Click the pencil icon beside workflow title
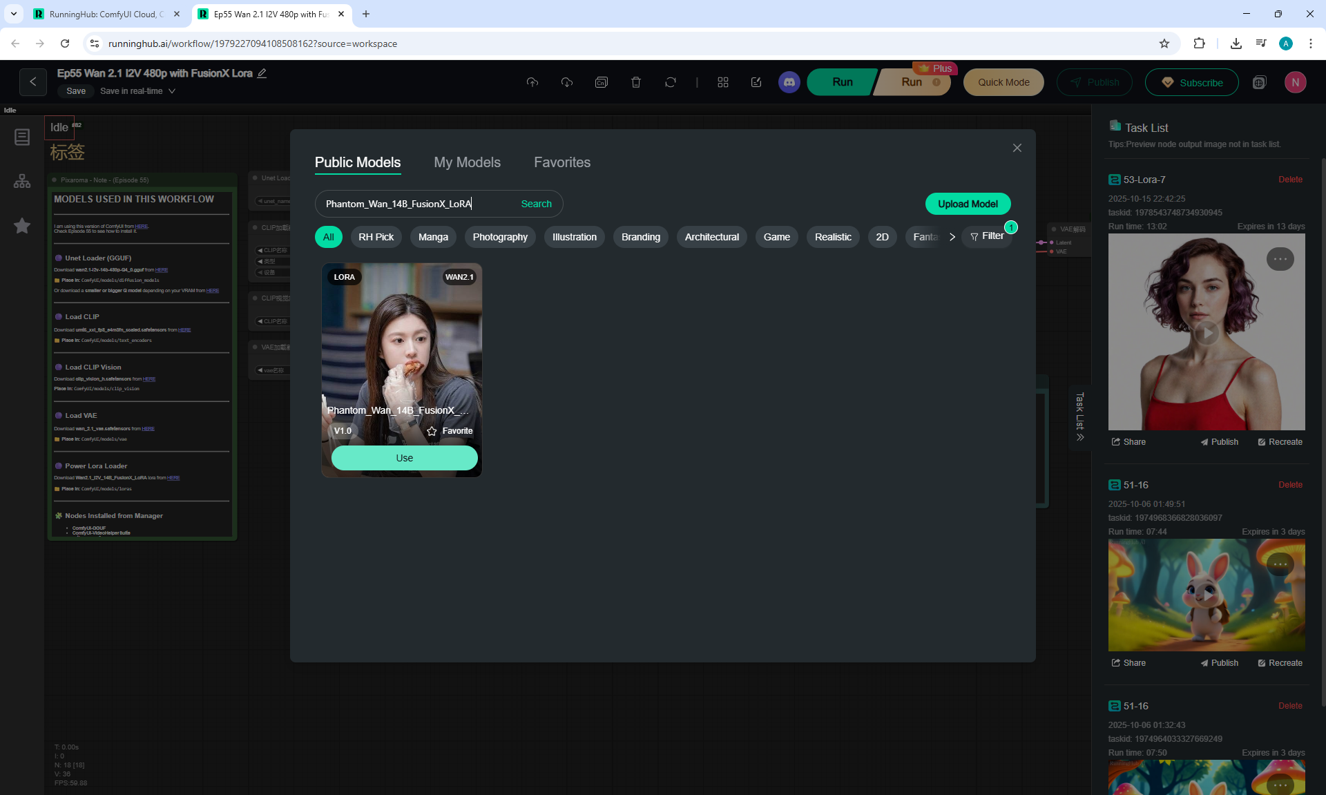Image resolution: width=1326 pixels, height=795 pixels. tap(262, 73)
